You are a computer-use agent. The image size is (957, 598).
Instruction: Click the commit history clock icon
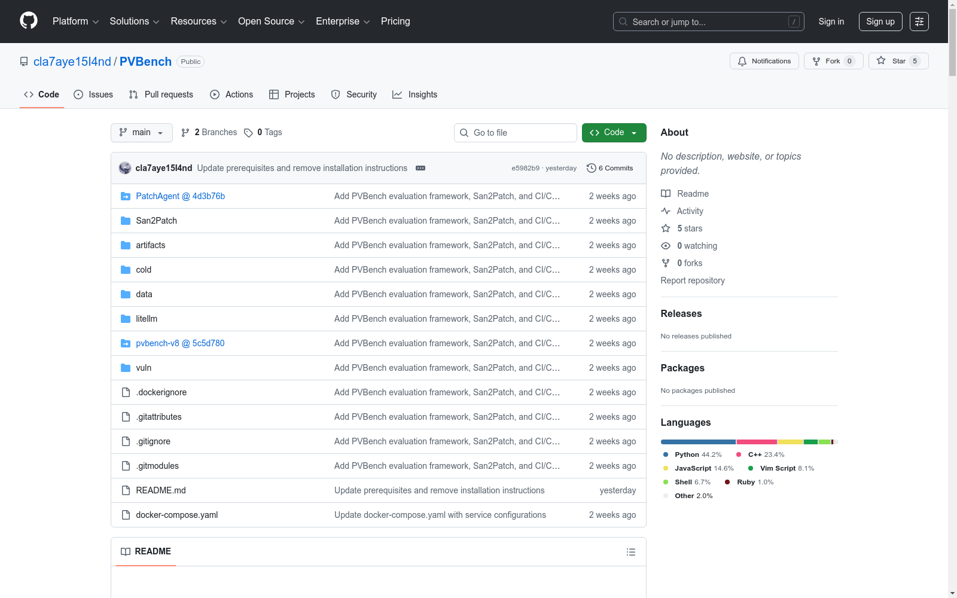(592, 168)
